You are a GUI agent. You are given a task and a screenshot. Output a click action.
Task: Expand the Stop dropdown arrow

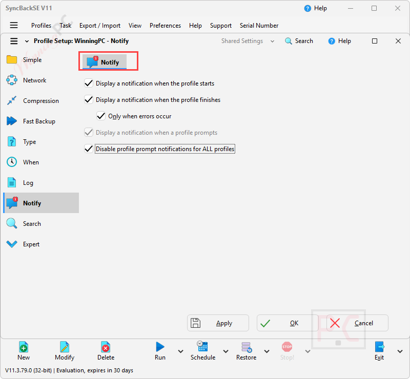click(x=308, y=351)
